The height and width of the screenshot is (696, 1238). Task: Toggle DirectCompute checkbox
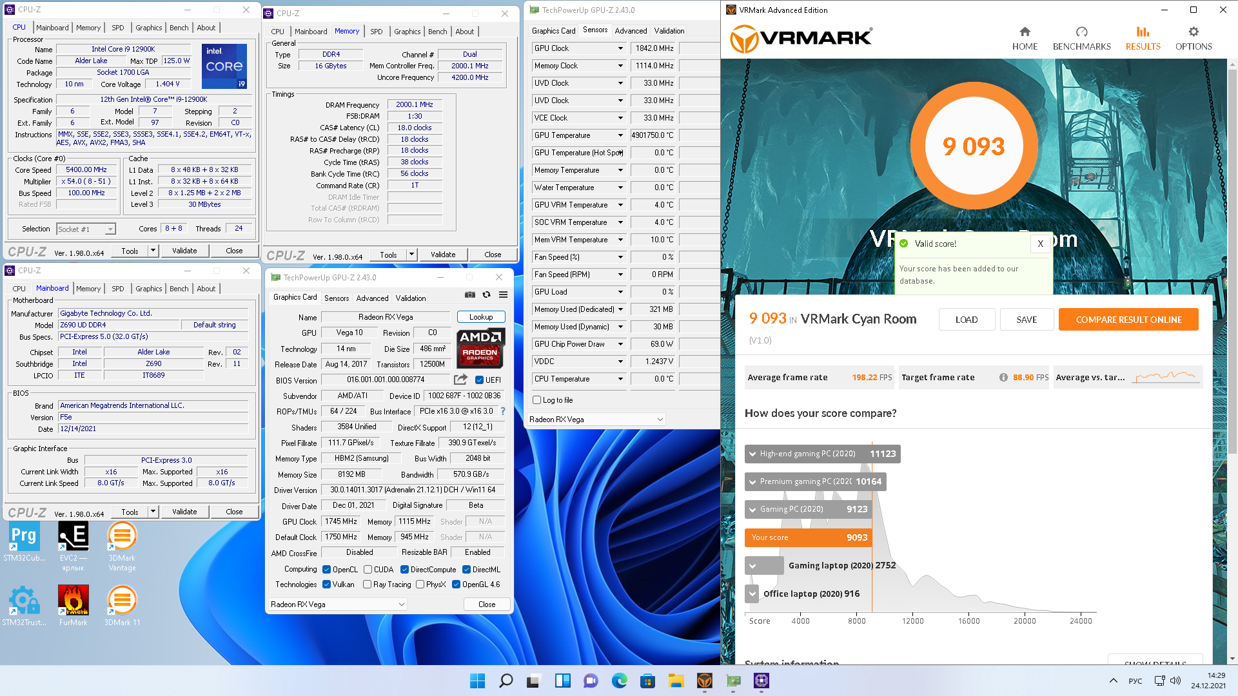tap(404, 570)
